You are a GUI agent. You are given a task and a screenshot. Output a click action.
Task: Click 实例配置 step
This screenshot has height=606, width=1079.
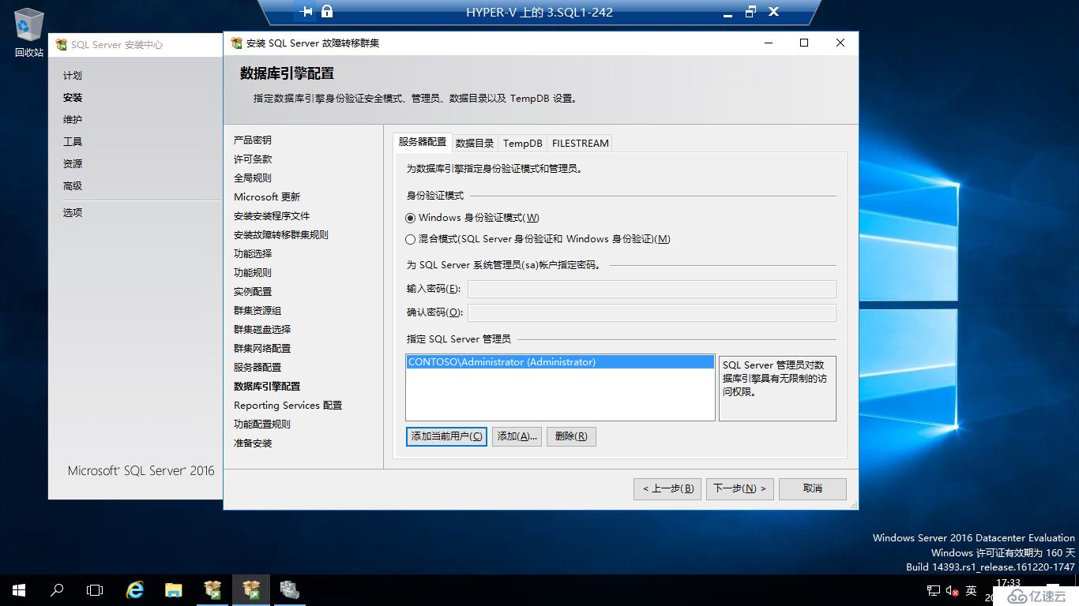point(253,292)
